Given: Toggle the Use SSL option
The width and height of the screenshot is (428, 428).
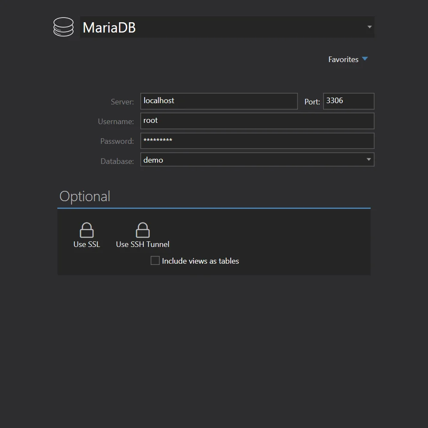Looking at the screenshot, I should click(86, 235).
